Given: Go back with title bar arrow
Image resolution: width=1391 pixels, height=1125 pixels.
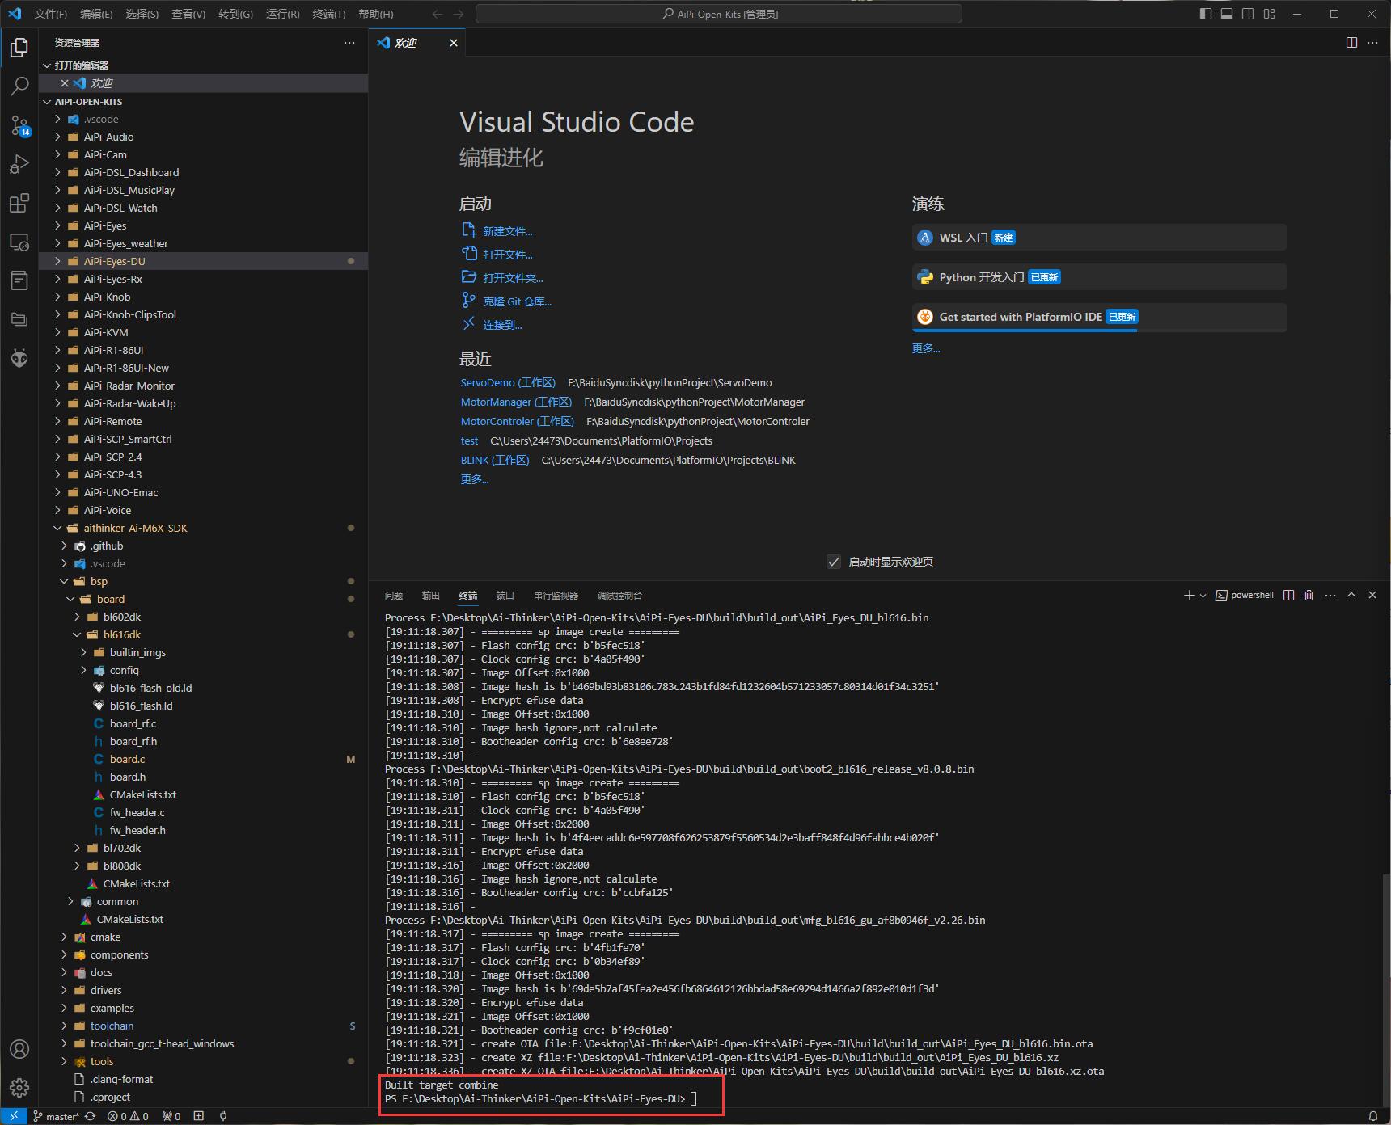Looking at the screenshot, I should pos(438,14).
